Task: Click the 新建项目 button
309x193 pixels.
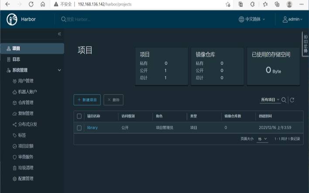Action: tap(87, 100)
